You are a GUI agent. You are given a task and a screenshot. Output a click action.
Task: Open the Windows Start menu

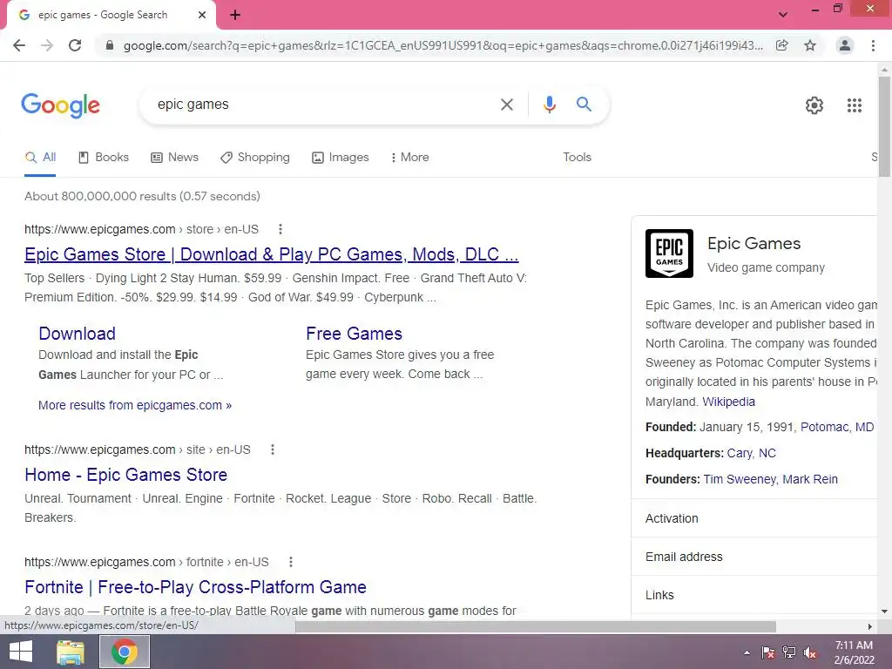tap(21, 652)
